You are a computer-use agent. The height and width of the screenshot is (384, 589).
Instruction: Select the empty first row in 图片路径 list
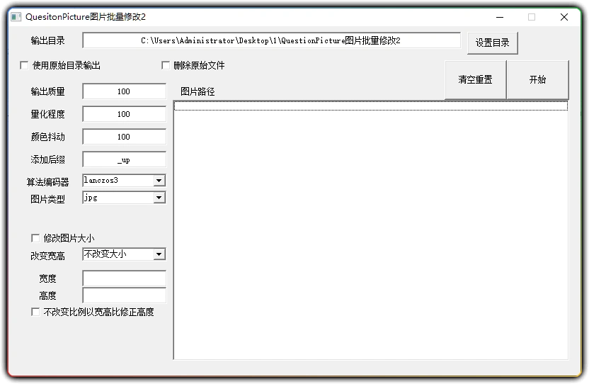coord(370,106)
